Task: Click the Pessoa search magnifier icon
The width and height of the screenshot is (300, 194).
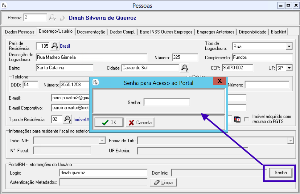Action: (x=52, y=18)
